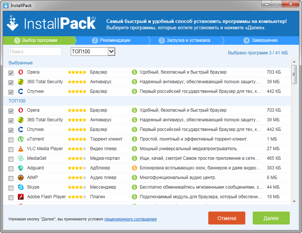Click the Skype program icon
This screenshot has height=233, width=302.
(21, 187)
